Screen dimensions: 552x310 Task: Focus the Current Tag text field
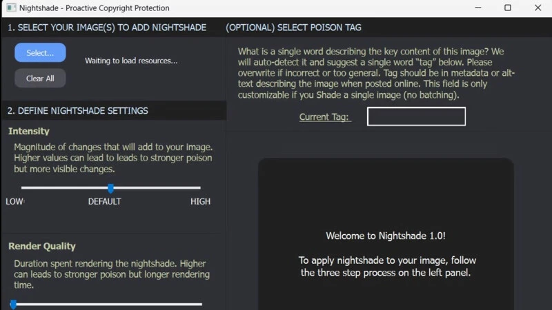point(416,116)
